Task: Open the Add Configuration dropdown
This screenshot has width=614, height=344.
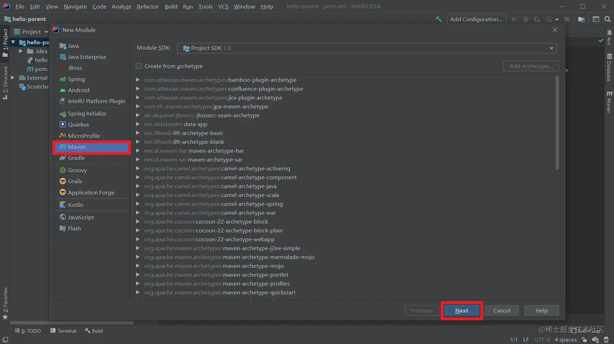Action: (476, 19)
